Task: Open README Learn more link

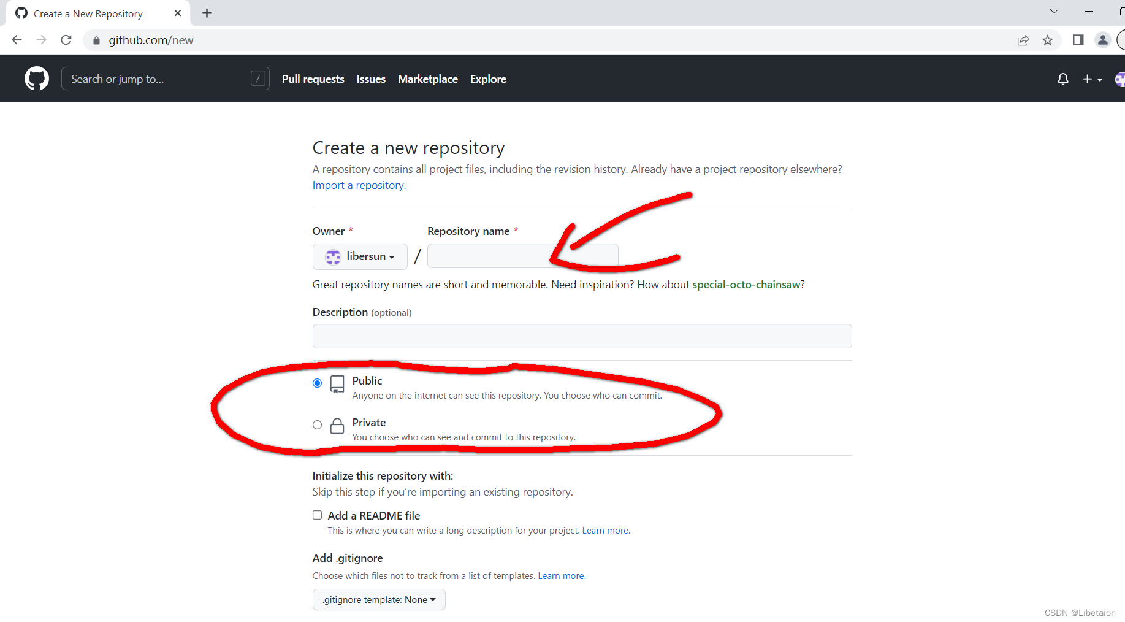Action: point(605,531)
